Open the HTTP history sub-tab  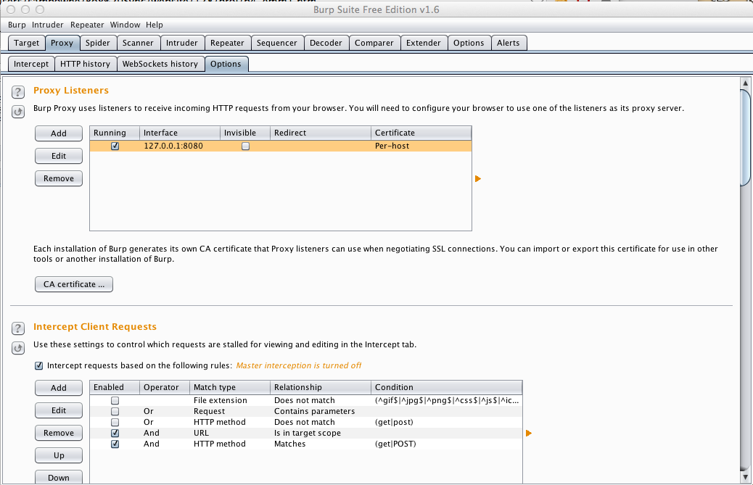tap(85, 64)
